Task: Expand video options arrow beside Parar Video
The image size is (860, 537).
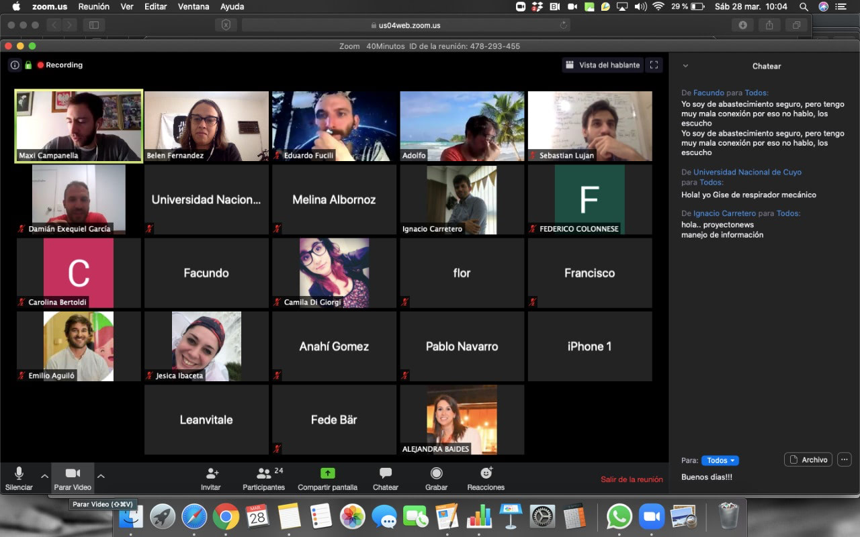Action: (x=101, y=476)
